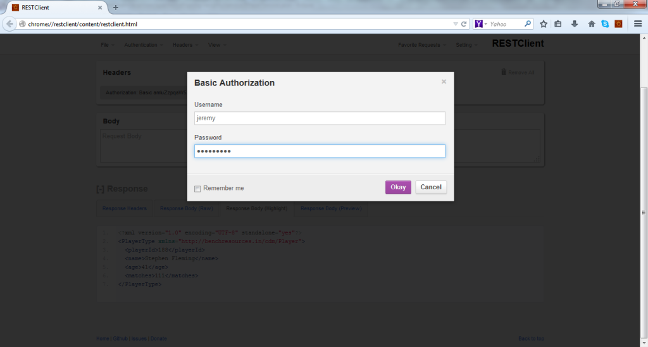Close the Basic Authorization dialog with X

point(444,82)
